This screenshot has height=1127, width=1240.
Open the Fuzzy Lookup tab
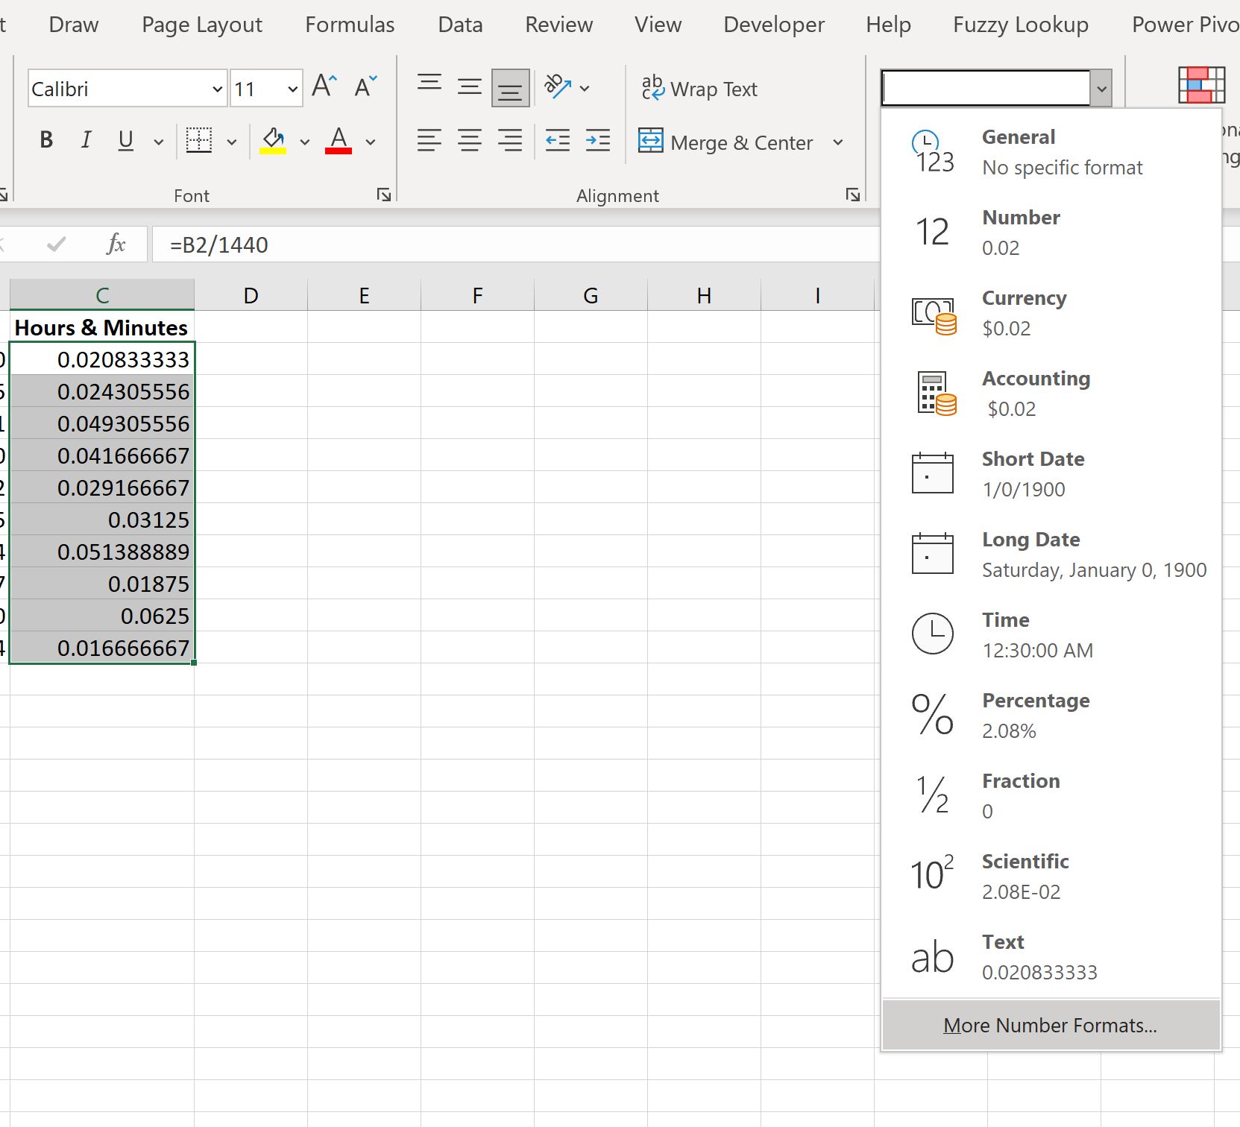[x=1019, y=24]
